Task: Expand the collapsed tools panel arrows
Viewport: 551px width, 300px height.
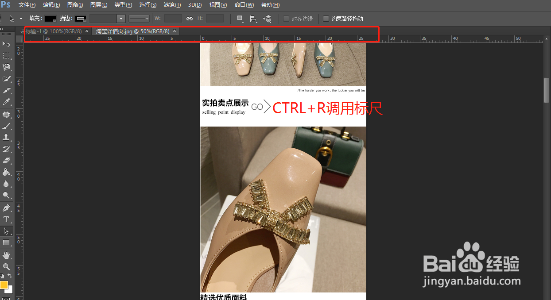Action: click(2, 29)
